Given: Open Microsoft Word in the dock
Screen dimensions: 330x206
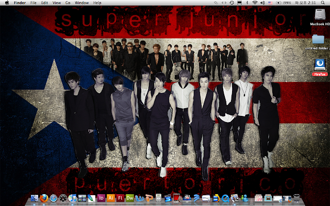Looking at the screenshot, I should click(139, 198).
